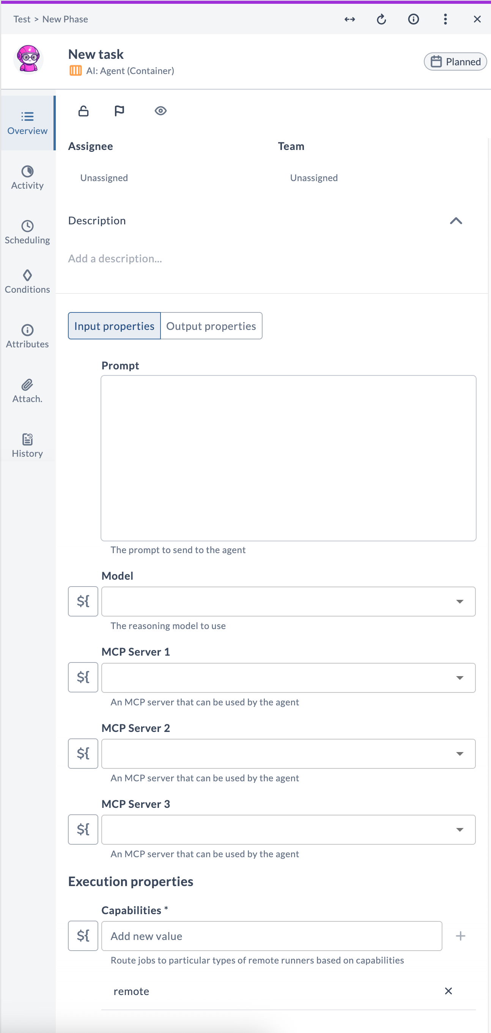Image resolution: width=491 pixels, height=1033 pixels.
Task: Click the Prompt text area
Action: pyautogui.click(x=288, y=458)
